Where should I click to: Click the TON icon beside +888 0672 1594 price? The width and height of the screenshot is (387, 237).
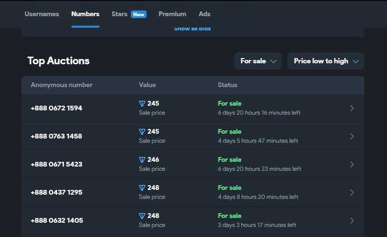click(142, 104)
